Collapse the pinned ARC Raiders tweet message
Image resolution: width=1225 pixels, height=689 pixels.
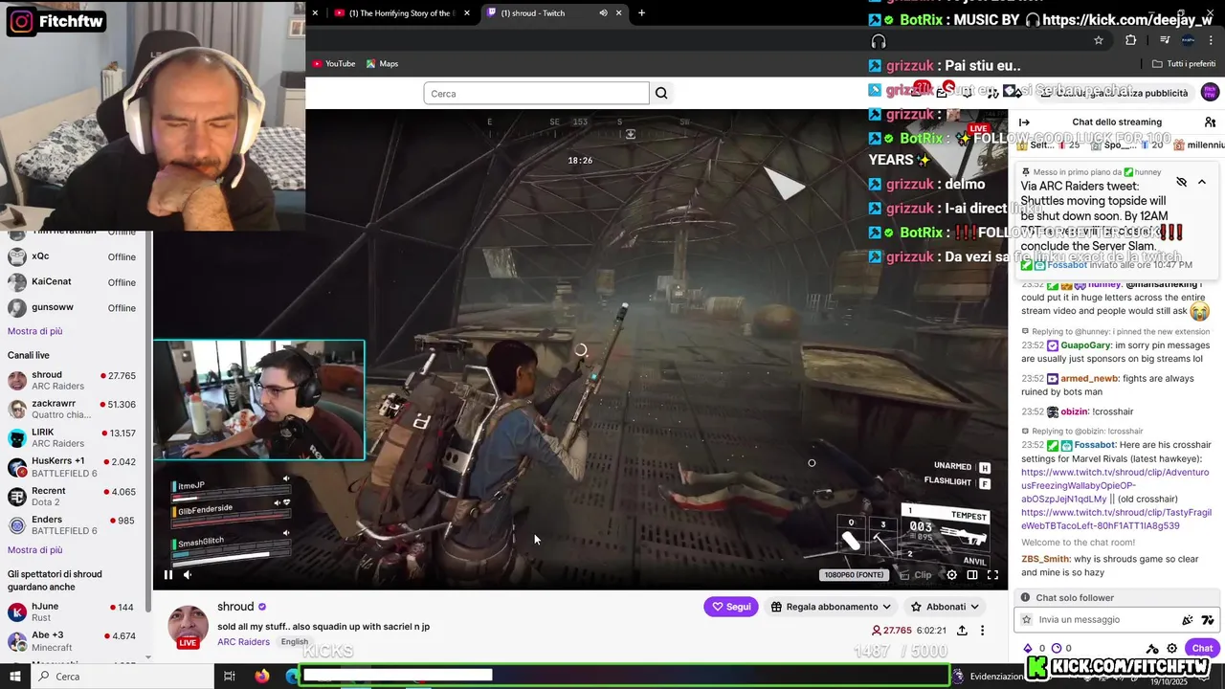(1202, 182)
